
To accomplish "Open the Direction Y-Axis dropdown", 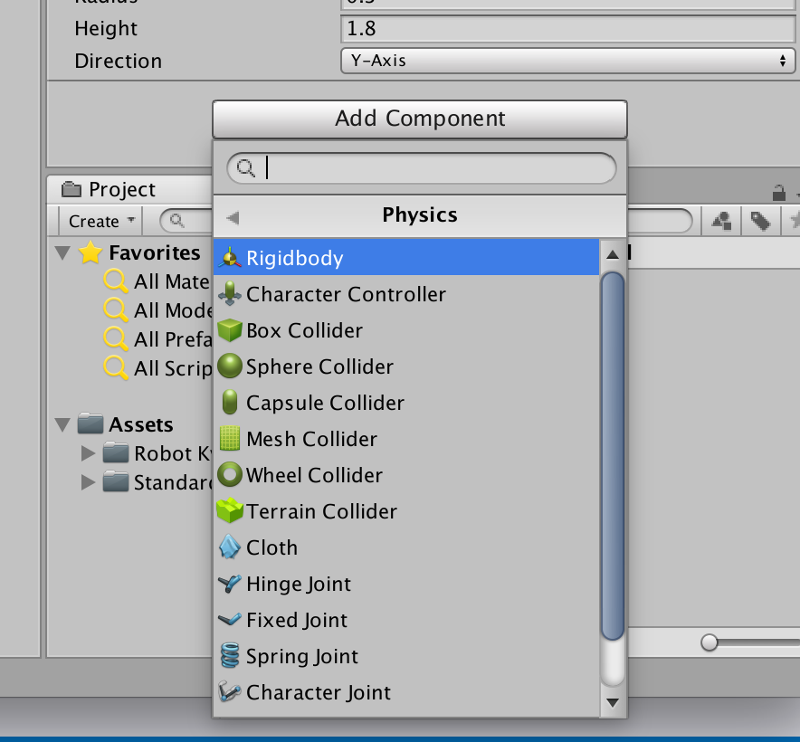I will tap(568, 61).
